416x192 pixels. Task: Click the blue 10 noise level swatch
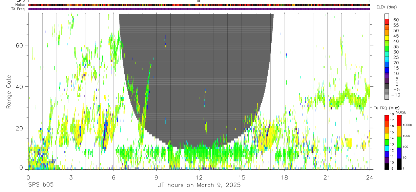tap(399, 153)
